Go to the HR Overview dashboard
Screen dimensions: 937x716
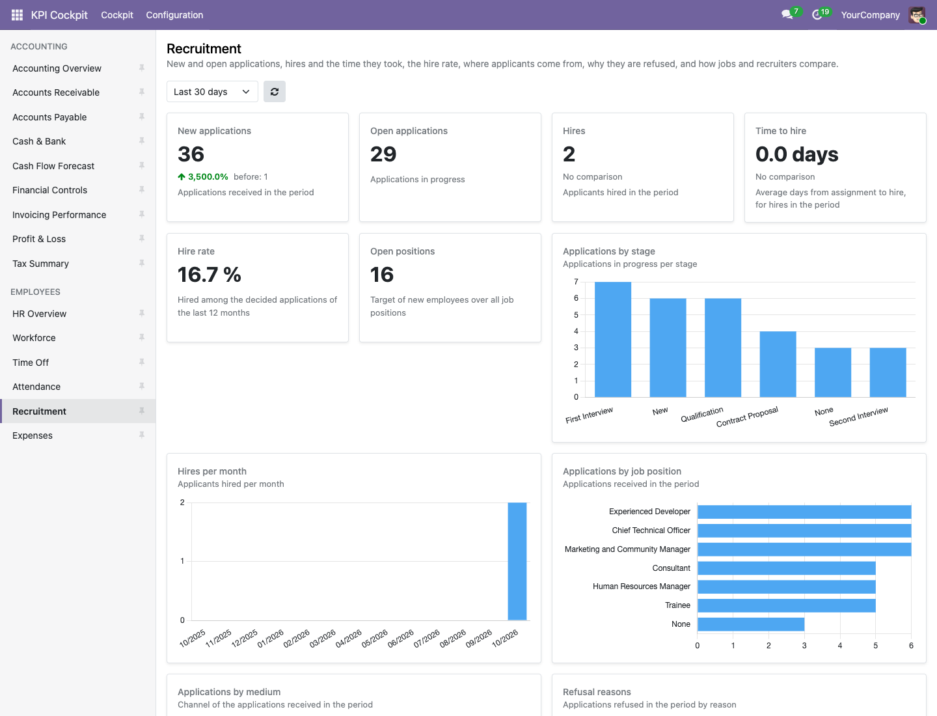[x=78, y=314]
